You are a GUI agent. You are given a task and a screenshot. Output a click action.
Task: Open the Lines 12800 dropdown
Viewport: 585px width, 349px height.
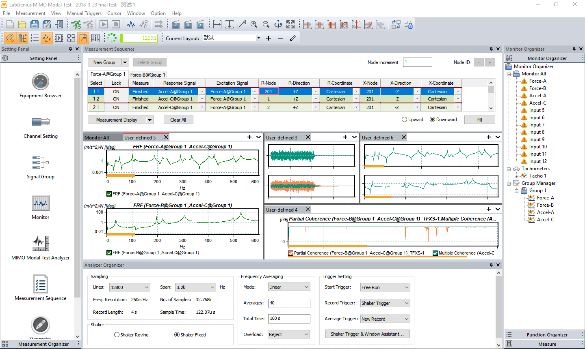pos(130,287)
